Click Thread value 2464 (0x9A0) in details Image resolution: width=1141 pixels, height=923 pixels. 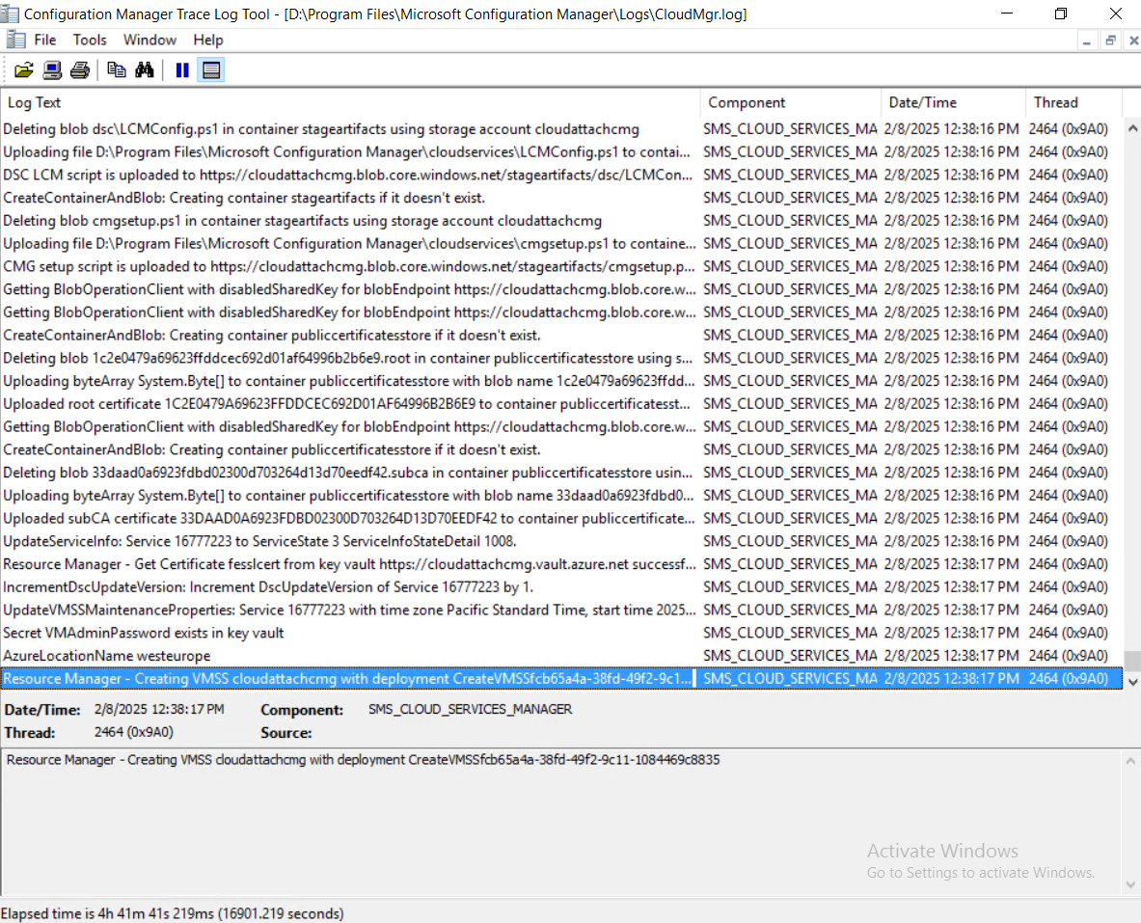pos(134,732)
